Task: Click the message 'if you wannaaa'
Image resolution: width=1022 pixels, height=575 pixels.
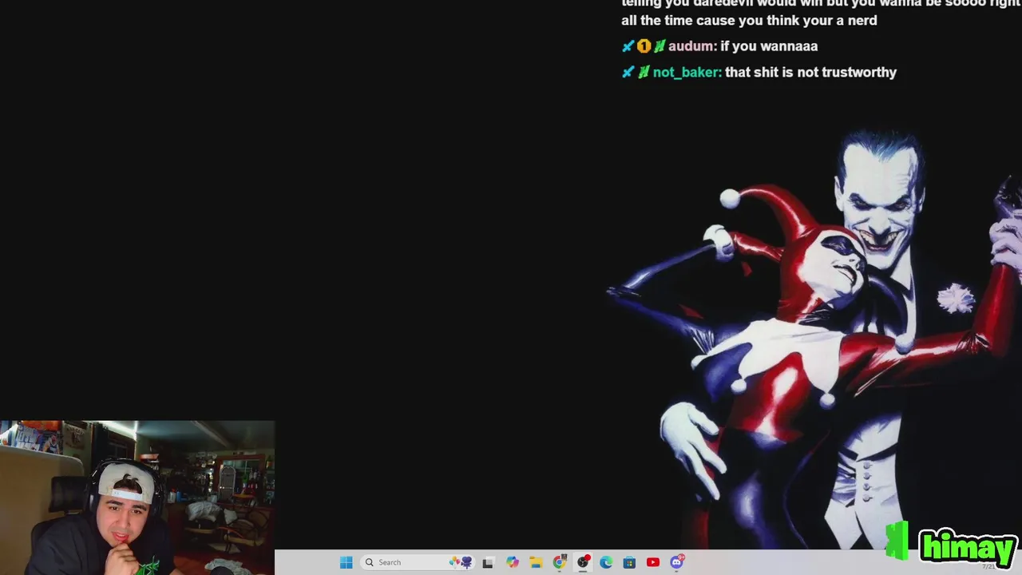Action: tap(769, 46)
